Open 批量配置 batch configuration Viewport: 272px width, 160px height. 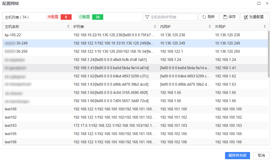click(x=254, y=17)
